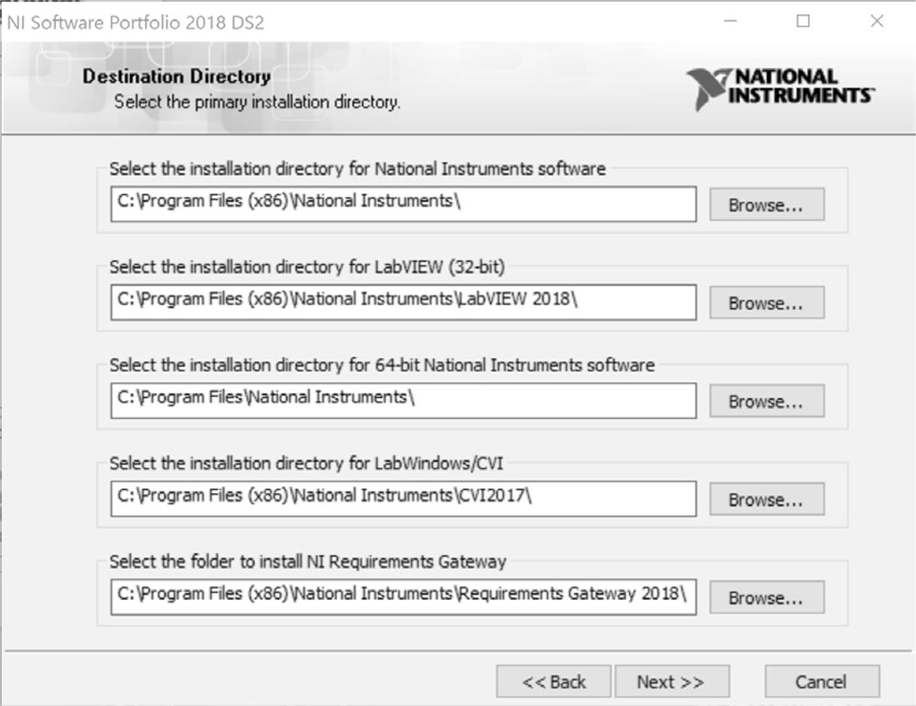Browse for 64-bit National Instruments software directory
916x706 pixels.
coord(767,401)
